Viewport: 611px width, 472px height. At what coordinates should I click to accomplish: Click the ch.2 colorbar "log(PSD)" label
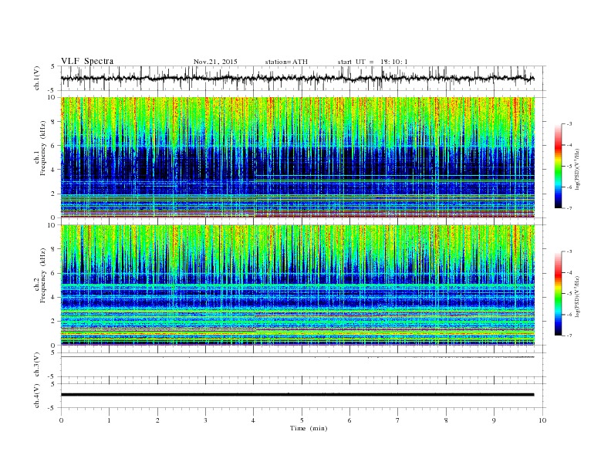click(x=578, y=297)
